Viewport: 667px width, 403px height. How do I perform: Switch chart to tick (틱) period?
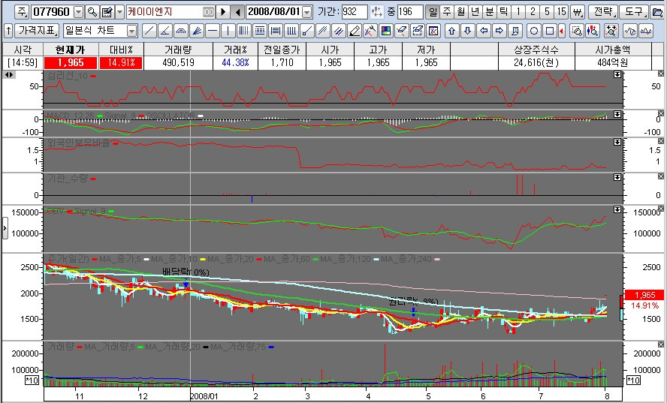[504, 12]
